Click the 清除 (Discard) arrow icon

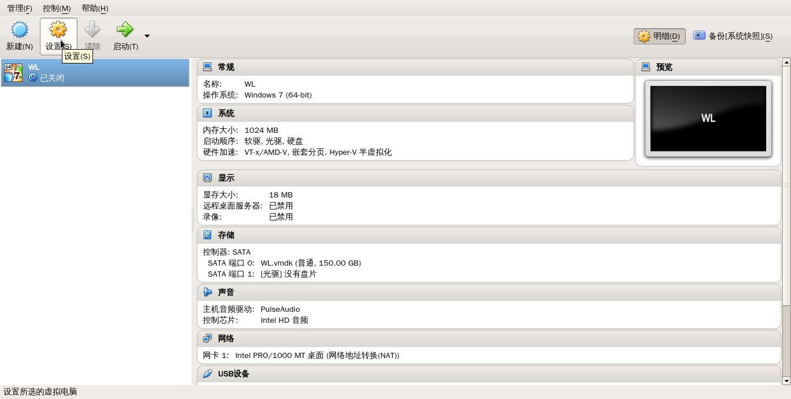(x=92, y=29)
